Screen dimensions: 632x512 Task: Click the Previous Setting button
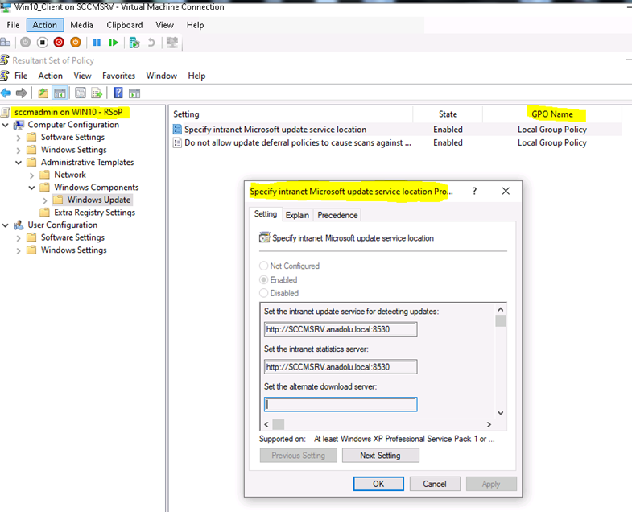point(298,455)
